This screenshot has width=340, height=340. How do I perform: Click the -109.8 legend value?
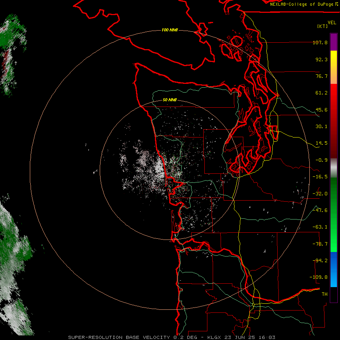pyautogui.click(x=318, y=277)
